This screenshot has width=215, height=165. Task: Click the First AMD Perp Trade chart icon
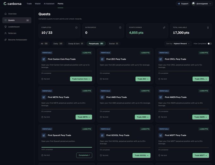102,97
